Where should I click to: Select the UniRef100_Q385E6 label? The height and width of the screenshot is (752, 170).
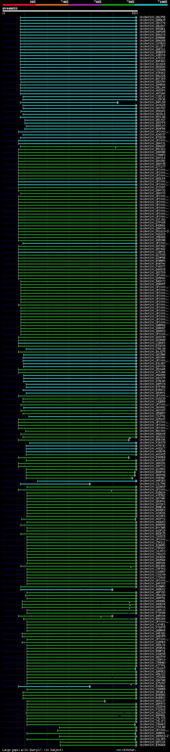coord(152,642)
